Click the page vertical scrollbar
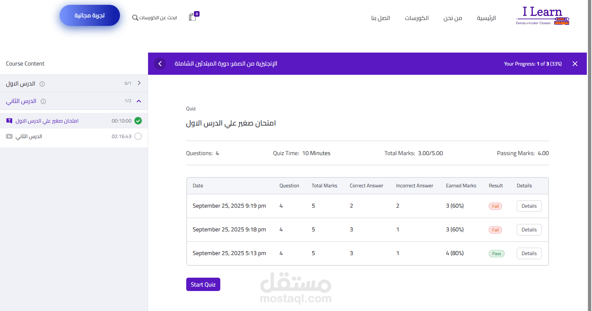 (x=590, y=155)
